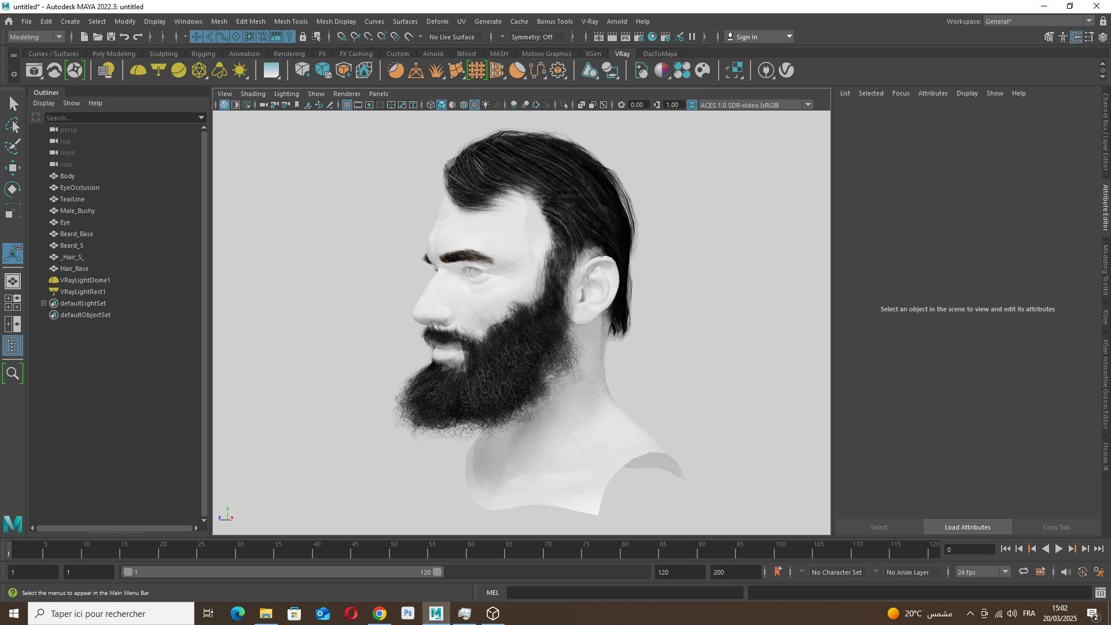This screenshot has height=625, width=1111.
Task: Open the Modeling menu set dropdown
Action: click(x=36, y=36)
